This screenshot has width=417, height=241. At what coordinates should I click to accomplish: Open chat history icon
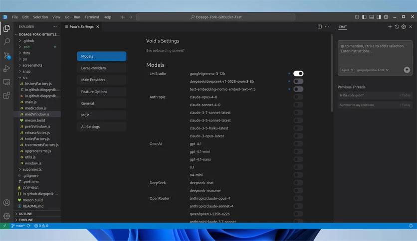pyautogui.click(x=397, y=26)
